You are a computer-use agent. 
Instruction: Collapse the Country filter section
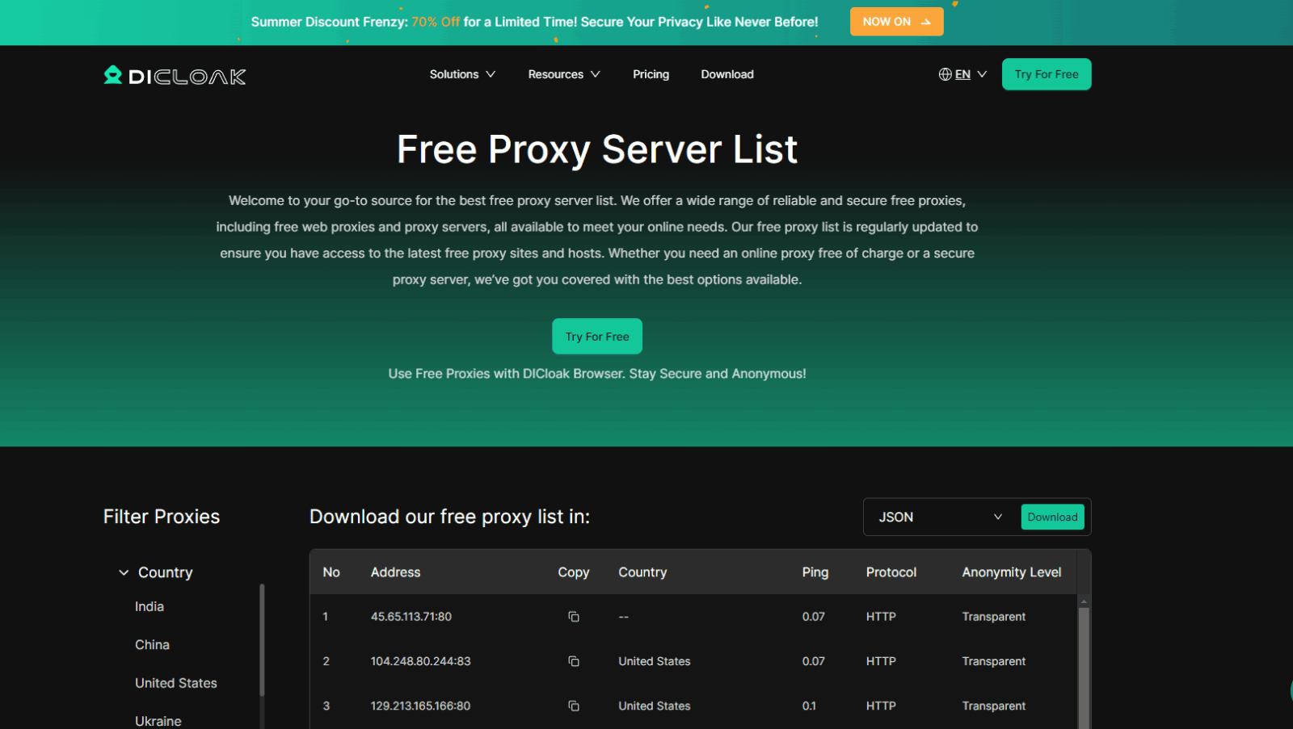(124, 572)
